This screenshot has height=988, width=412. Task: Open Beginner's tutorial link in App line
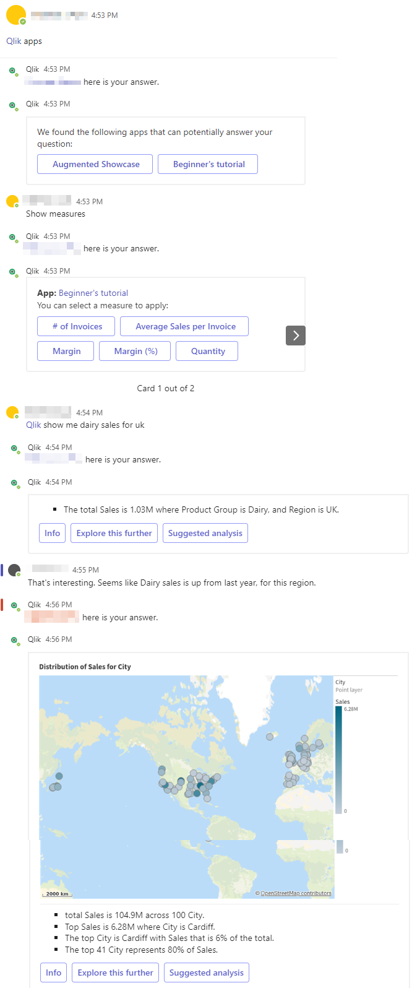tap(93, 293)
